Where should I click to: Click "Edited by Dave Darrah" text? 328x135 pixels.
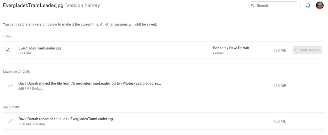pyautogui.click(x=231, y=48)
